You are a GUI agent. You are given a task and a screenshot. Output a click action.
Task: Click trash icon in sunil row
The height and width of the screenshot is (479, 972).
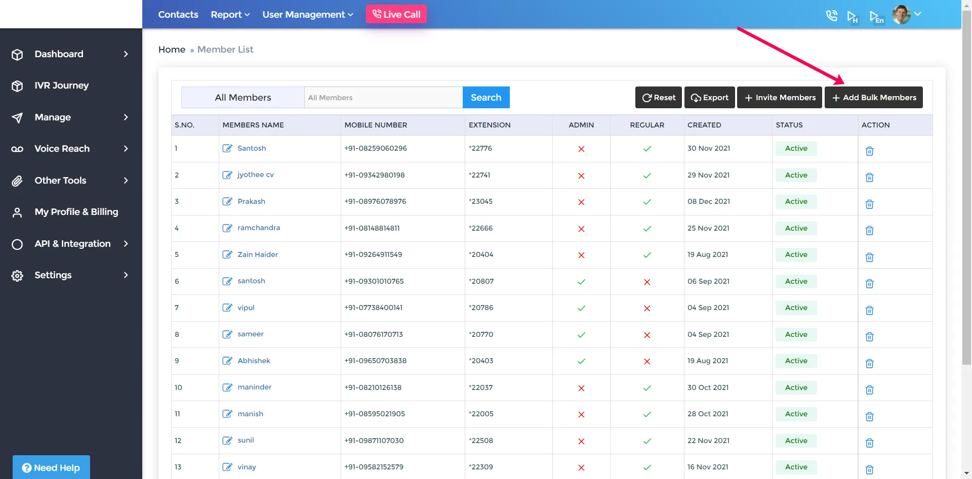869,443
